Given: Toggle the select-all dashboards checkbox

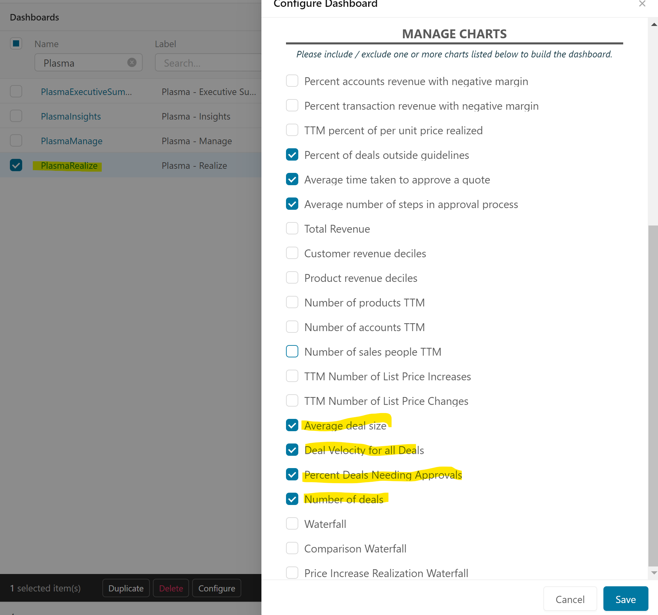Looking at the screenshot, I should pyautogui.click(x=16, y=44).
